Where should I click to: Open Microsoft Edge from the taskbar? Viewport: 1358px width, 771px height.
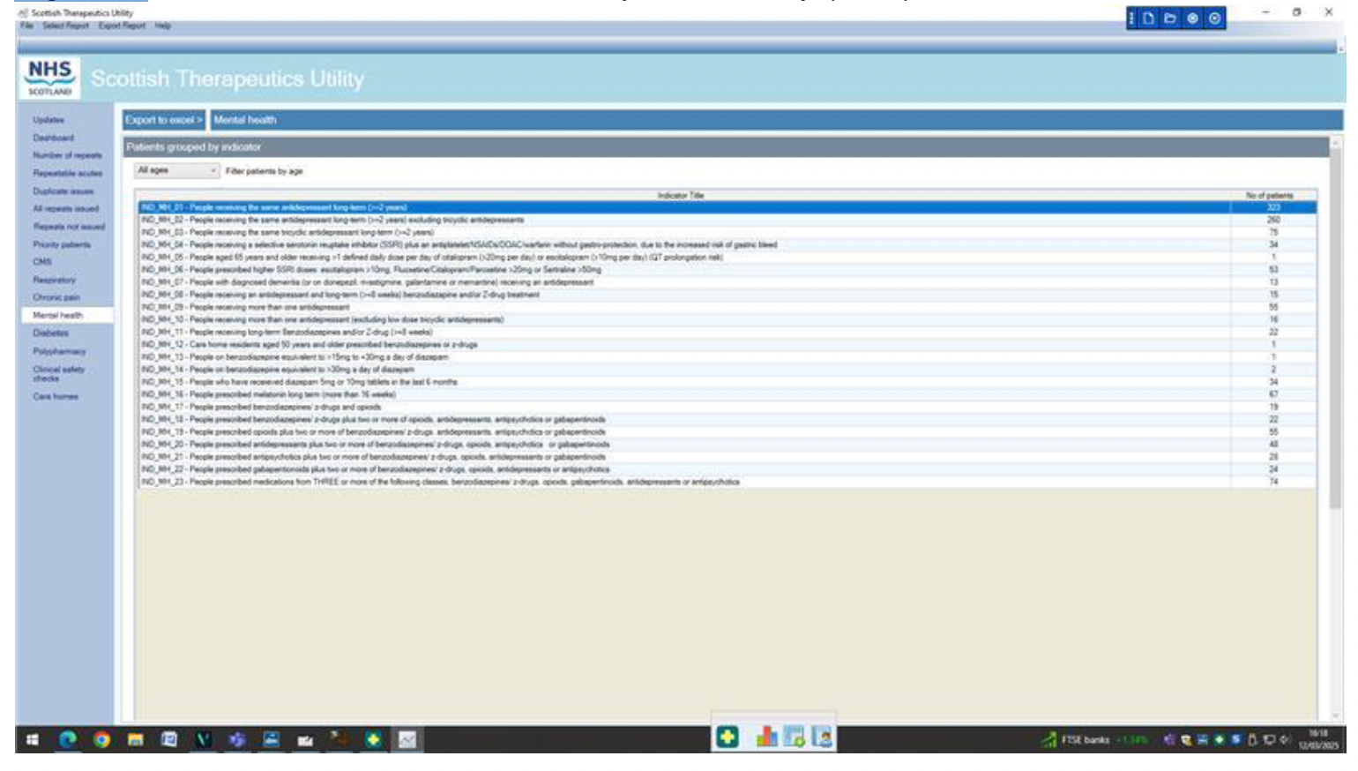pos(67,739)
